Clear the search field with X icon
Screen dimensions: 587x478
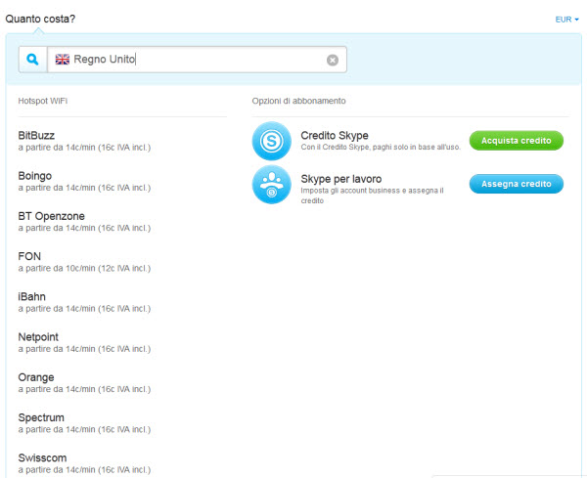[x=332, y=60]
